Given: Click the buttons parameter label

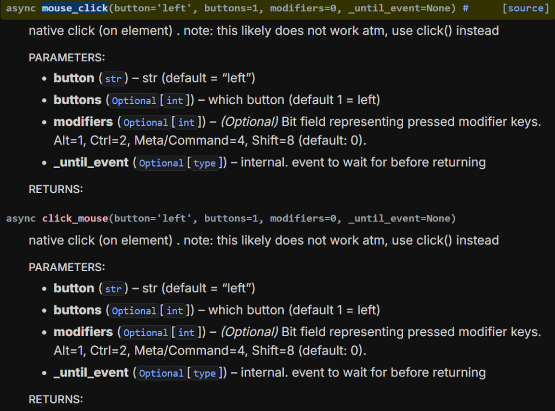Looking at the screenshot, I should 78,100.
